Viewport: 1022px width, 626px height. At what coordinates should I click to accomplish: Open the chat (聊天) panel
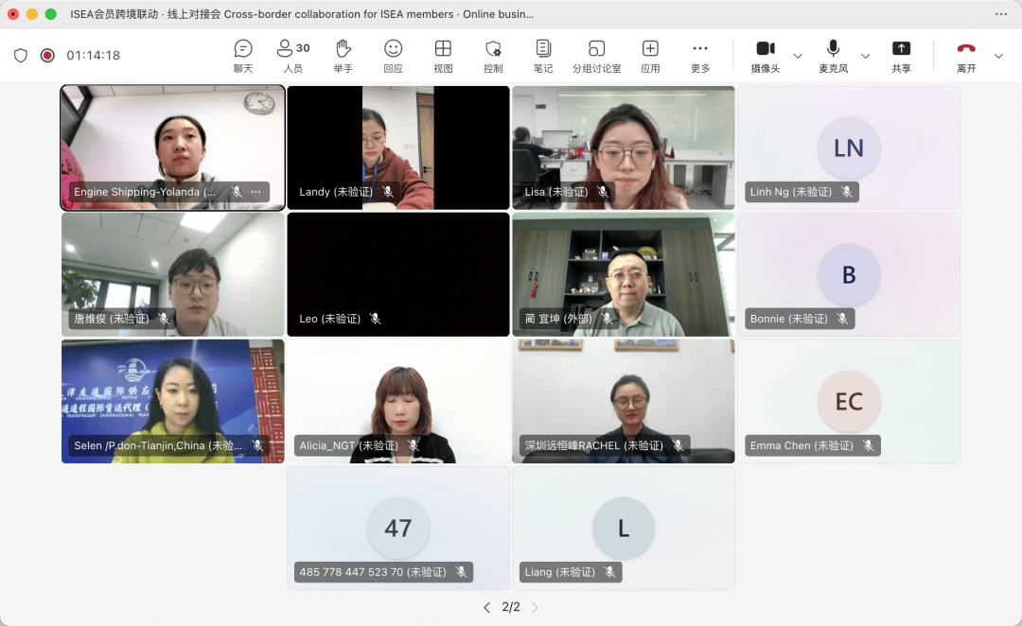tap(243, 55)
